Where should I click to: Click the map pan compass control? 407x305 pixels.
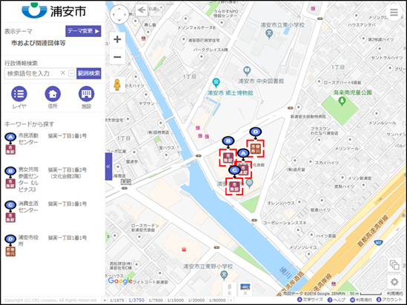[x=119, y=15]
